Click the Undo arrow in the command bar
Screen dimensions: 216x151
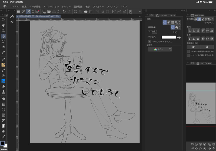click(x=64, y=12)
